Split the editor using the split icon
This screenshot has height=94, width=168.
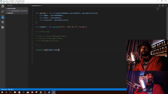(163, 6)
